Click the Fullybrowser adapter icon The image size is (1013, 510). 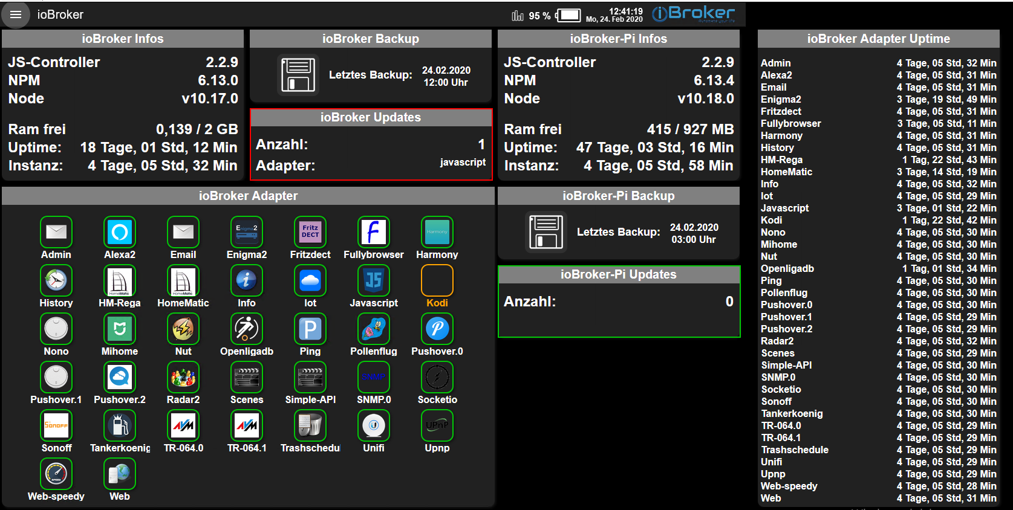[374, 232]
